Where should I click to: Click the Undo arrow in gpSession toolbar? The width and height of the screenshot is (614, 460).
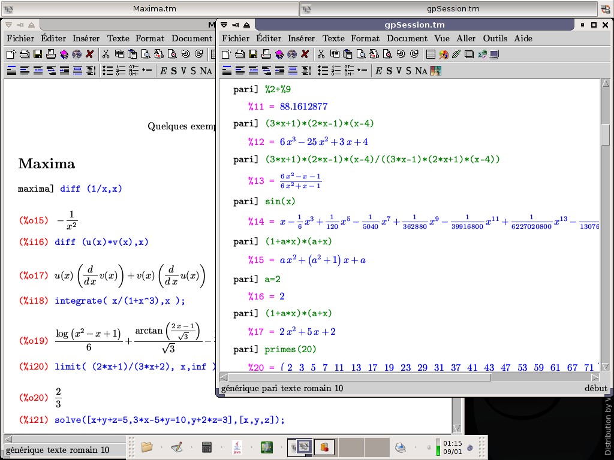(401, 55)
